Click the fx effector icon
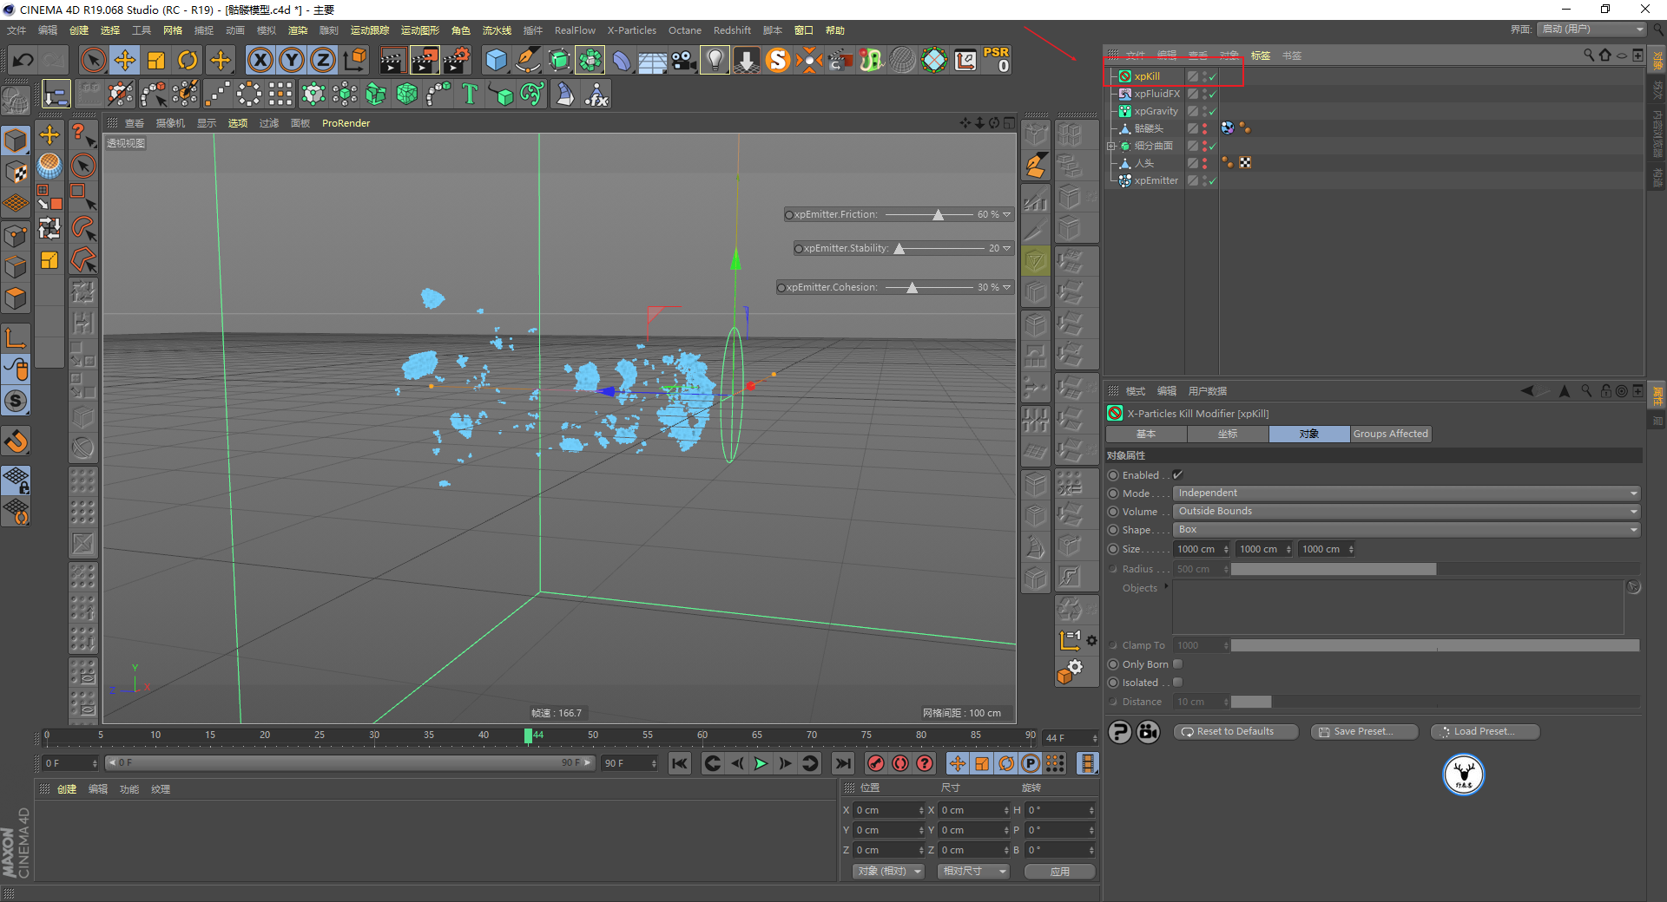Screen dimensions: 1667x902 tap(596, 94)
